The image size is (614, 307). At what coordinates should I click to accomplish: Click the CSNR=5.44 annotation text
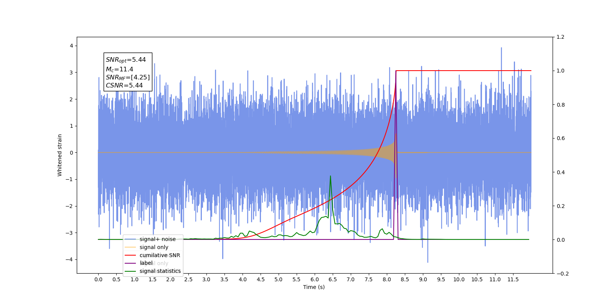(x=124, y=85)
